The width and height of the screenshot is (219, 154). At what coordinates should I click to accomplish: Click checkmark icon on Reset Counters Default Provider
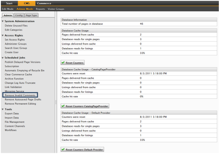(63, 149)
